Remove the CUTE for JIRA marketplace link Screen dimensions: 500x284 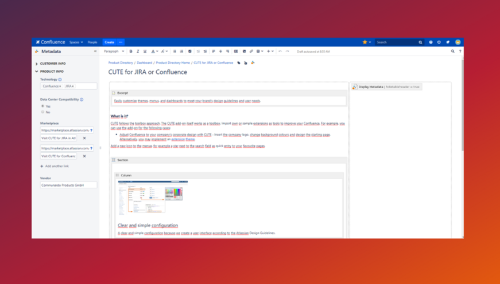[84, 139]
